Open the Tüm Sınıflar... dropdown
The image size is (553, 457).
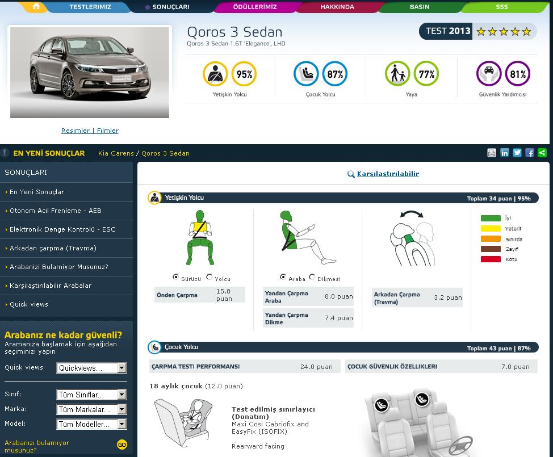[x=92, y=395]
